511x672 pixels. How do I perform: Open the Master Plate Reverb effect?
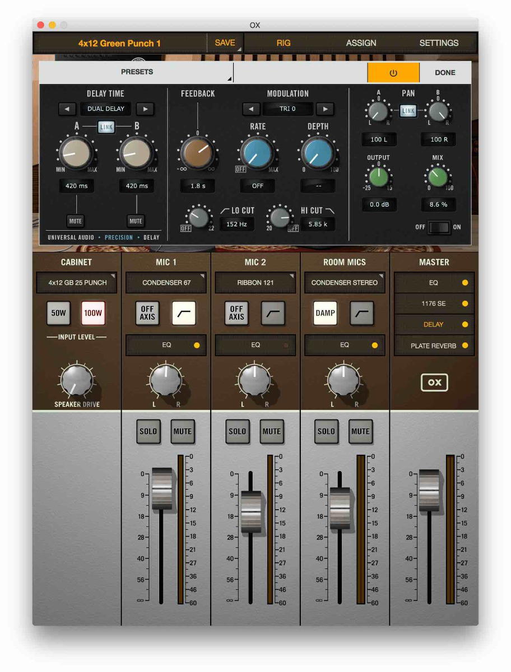click(x=434, y=346)
